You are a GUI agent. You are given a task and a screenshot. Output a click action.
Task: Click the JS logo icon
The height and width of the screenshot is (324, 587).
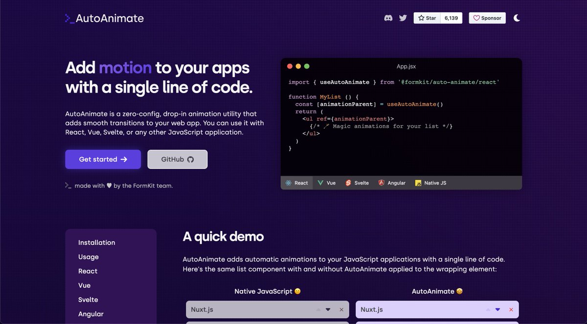click(x=418, y=183)
